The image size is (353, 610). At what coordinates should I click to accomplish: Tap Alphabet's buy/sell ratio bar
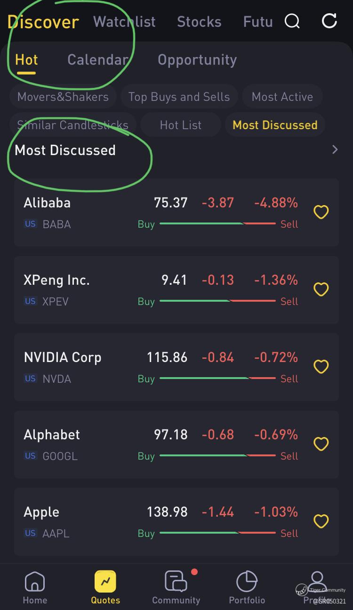[x=217, y=455]
